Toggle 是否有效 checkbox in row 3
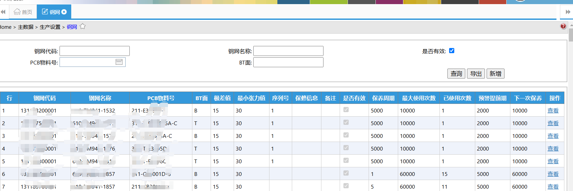Image resolution: width=573 pixels, height=191 pixels. 346,135
